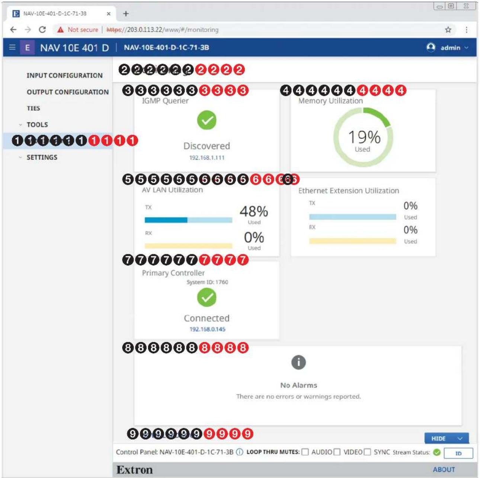Click the Ethernet Extension RX utilization bar
Viewport: 480px width, 478px height.
point(352,241)
